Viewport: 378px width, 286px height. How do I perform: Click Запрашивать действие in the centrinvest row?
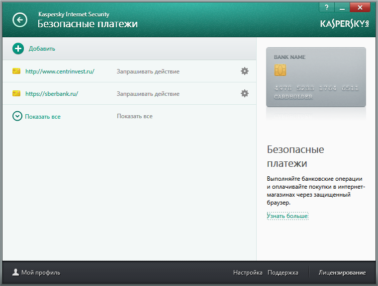click(x=148, y=71)
